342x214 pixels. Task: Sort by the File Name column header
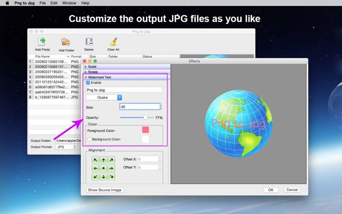(51, 56)
